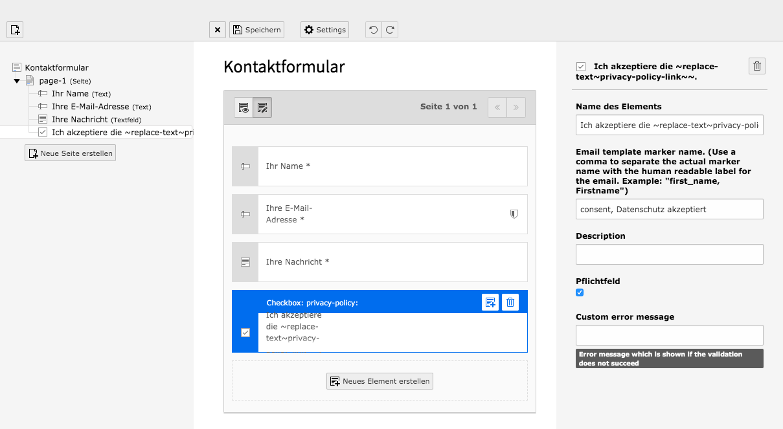
Task: Click the redo arrow icon
Action: pyautogui.click(x=389, y=29)
